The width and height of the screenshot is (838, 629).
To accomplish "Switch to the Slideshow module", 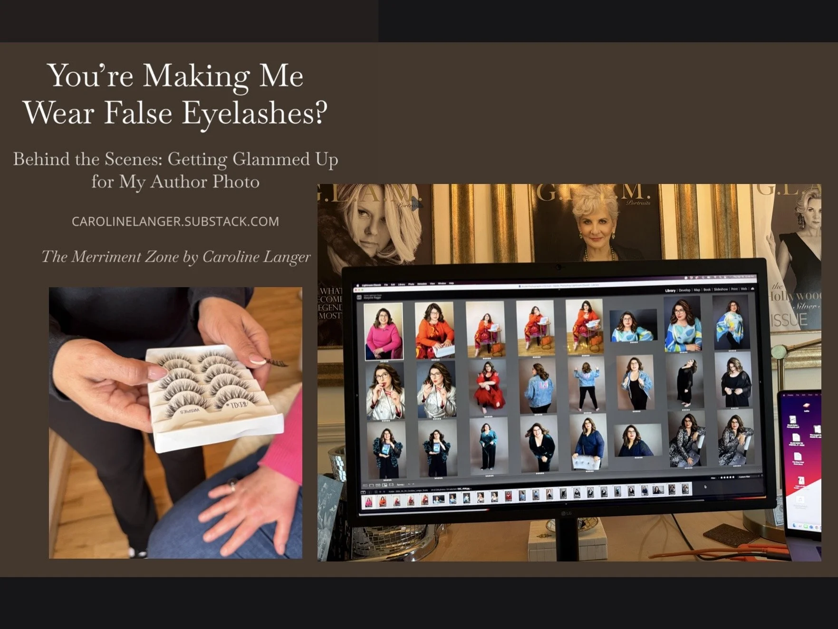I will (721, 289).
